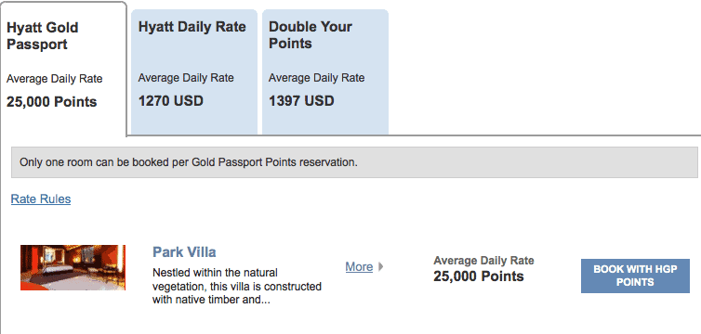The height and width of the screenshot is (334, 701).
Task: Click 25,000 Points in the Gold Passport tab
Action: coord(52,102)
